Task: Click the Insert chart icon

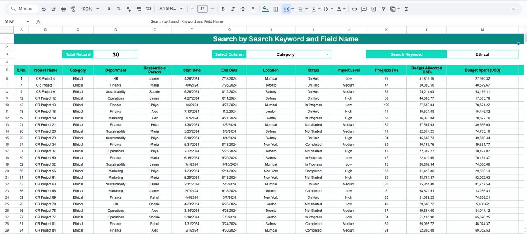Action: pos(374,9)
